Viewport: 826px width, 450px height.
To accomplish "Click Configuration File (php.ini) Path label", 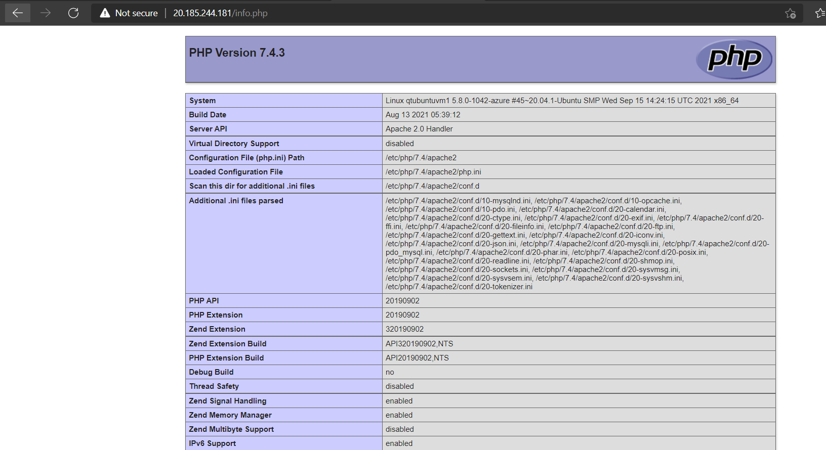I will 246,158.
